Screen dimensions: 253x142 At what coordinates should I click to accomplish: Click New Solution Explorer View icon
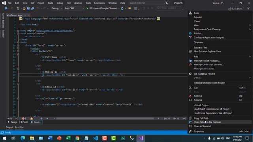191,52
